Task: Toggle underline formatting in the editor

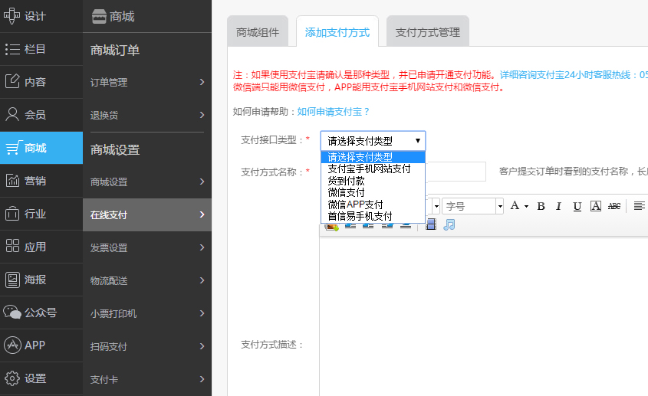Action: tap(577, 206)
